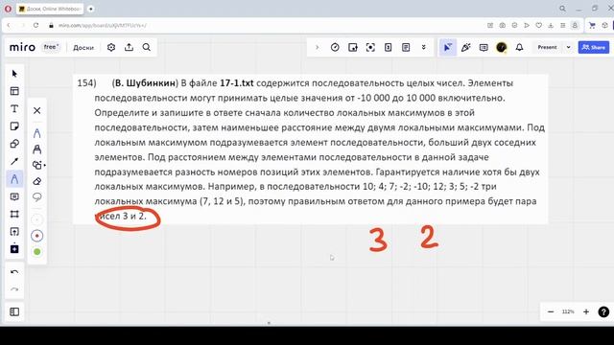The height and width of the screenshot is (345, 614).
Task: Click the free plan badge
Action: [51, 47]
